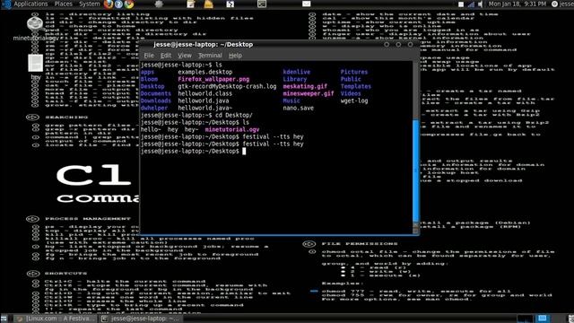Image resolution: width=574 pixels, height=323 pixels.
Task: Click terminal title bar jesse@jesse-laptop: ~/Desktop
Action: pos(204,44)
